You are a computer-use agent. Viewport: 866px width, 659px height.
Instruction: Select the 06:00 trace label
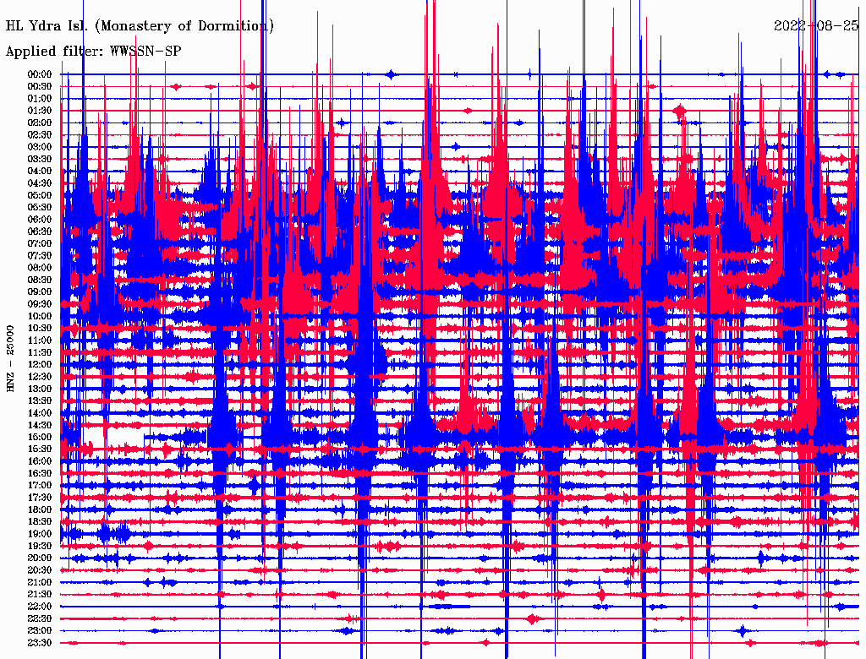40,220
